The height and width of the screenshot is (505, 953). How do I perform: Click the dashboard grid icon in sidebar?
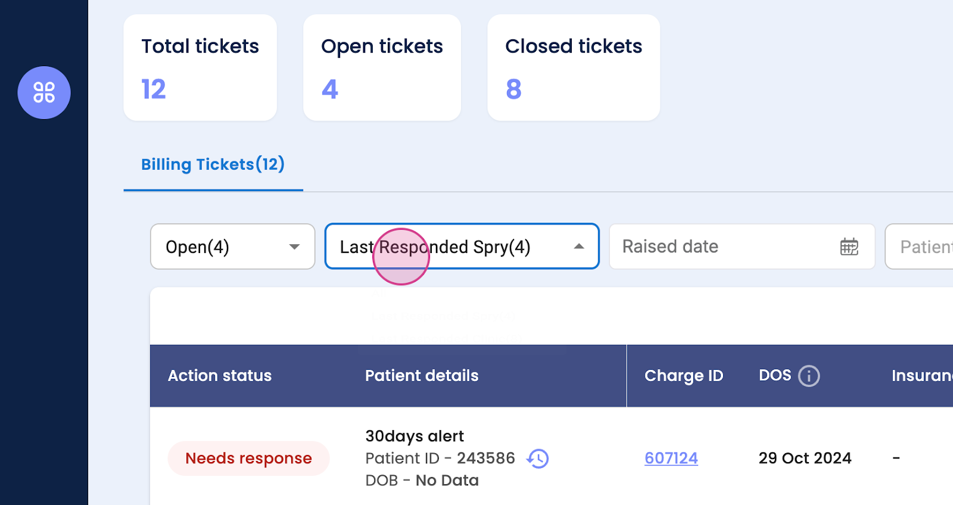(44, 92)
